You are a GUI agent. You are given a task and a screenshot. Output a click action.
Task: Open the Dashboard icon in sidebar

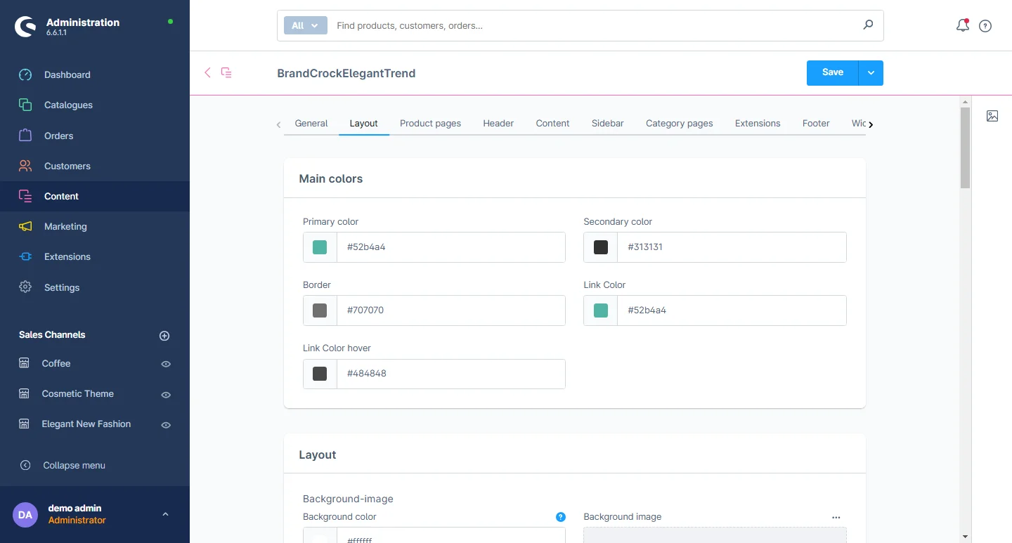25,74
